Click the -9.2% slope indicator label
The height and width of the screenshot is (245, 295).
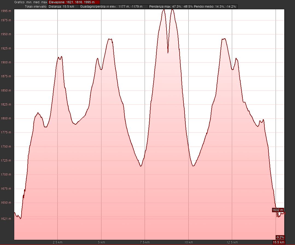pyautogui.click(x=280, y=237)
